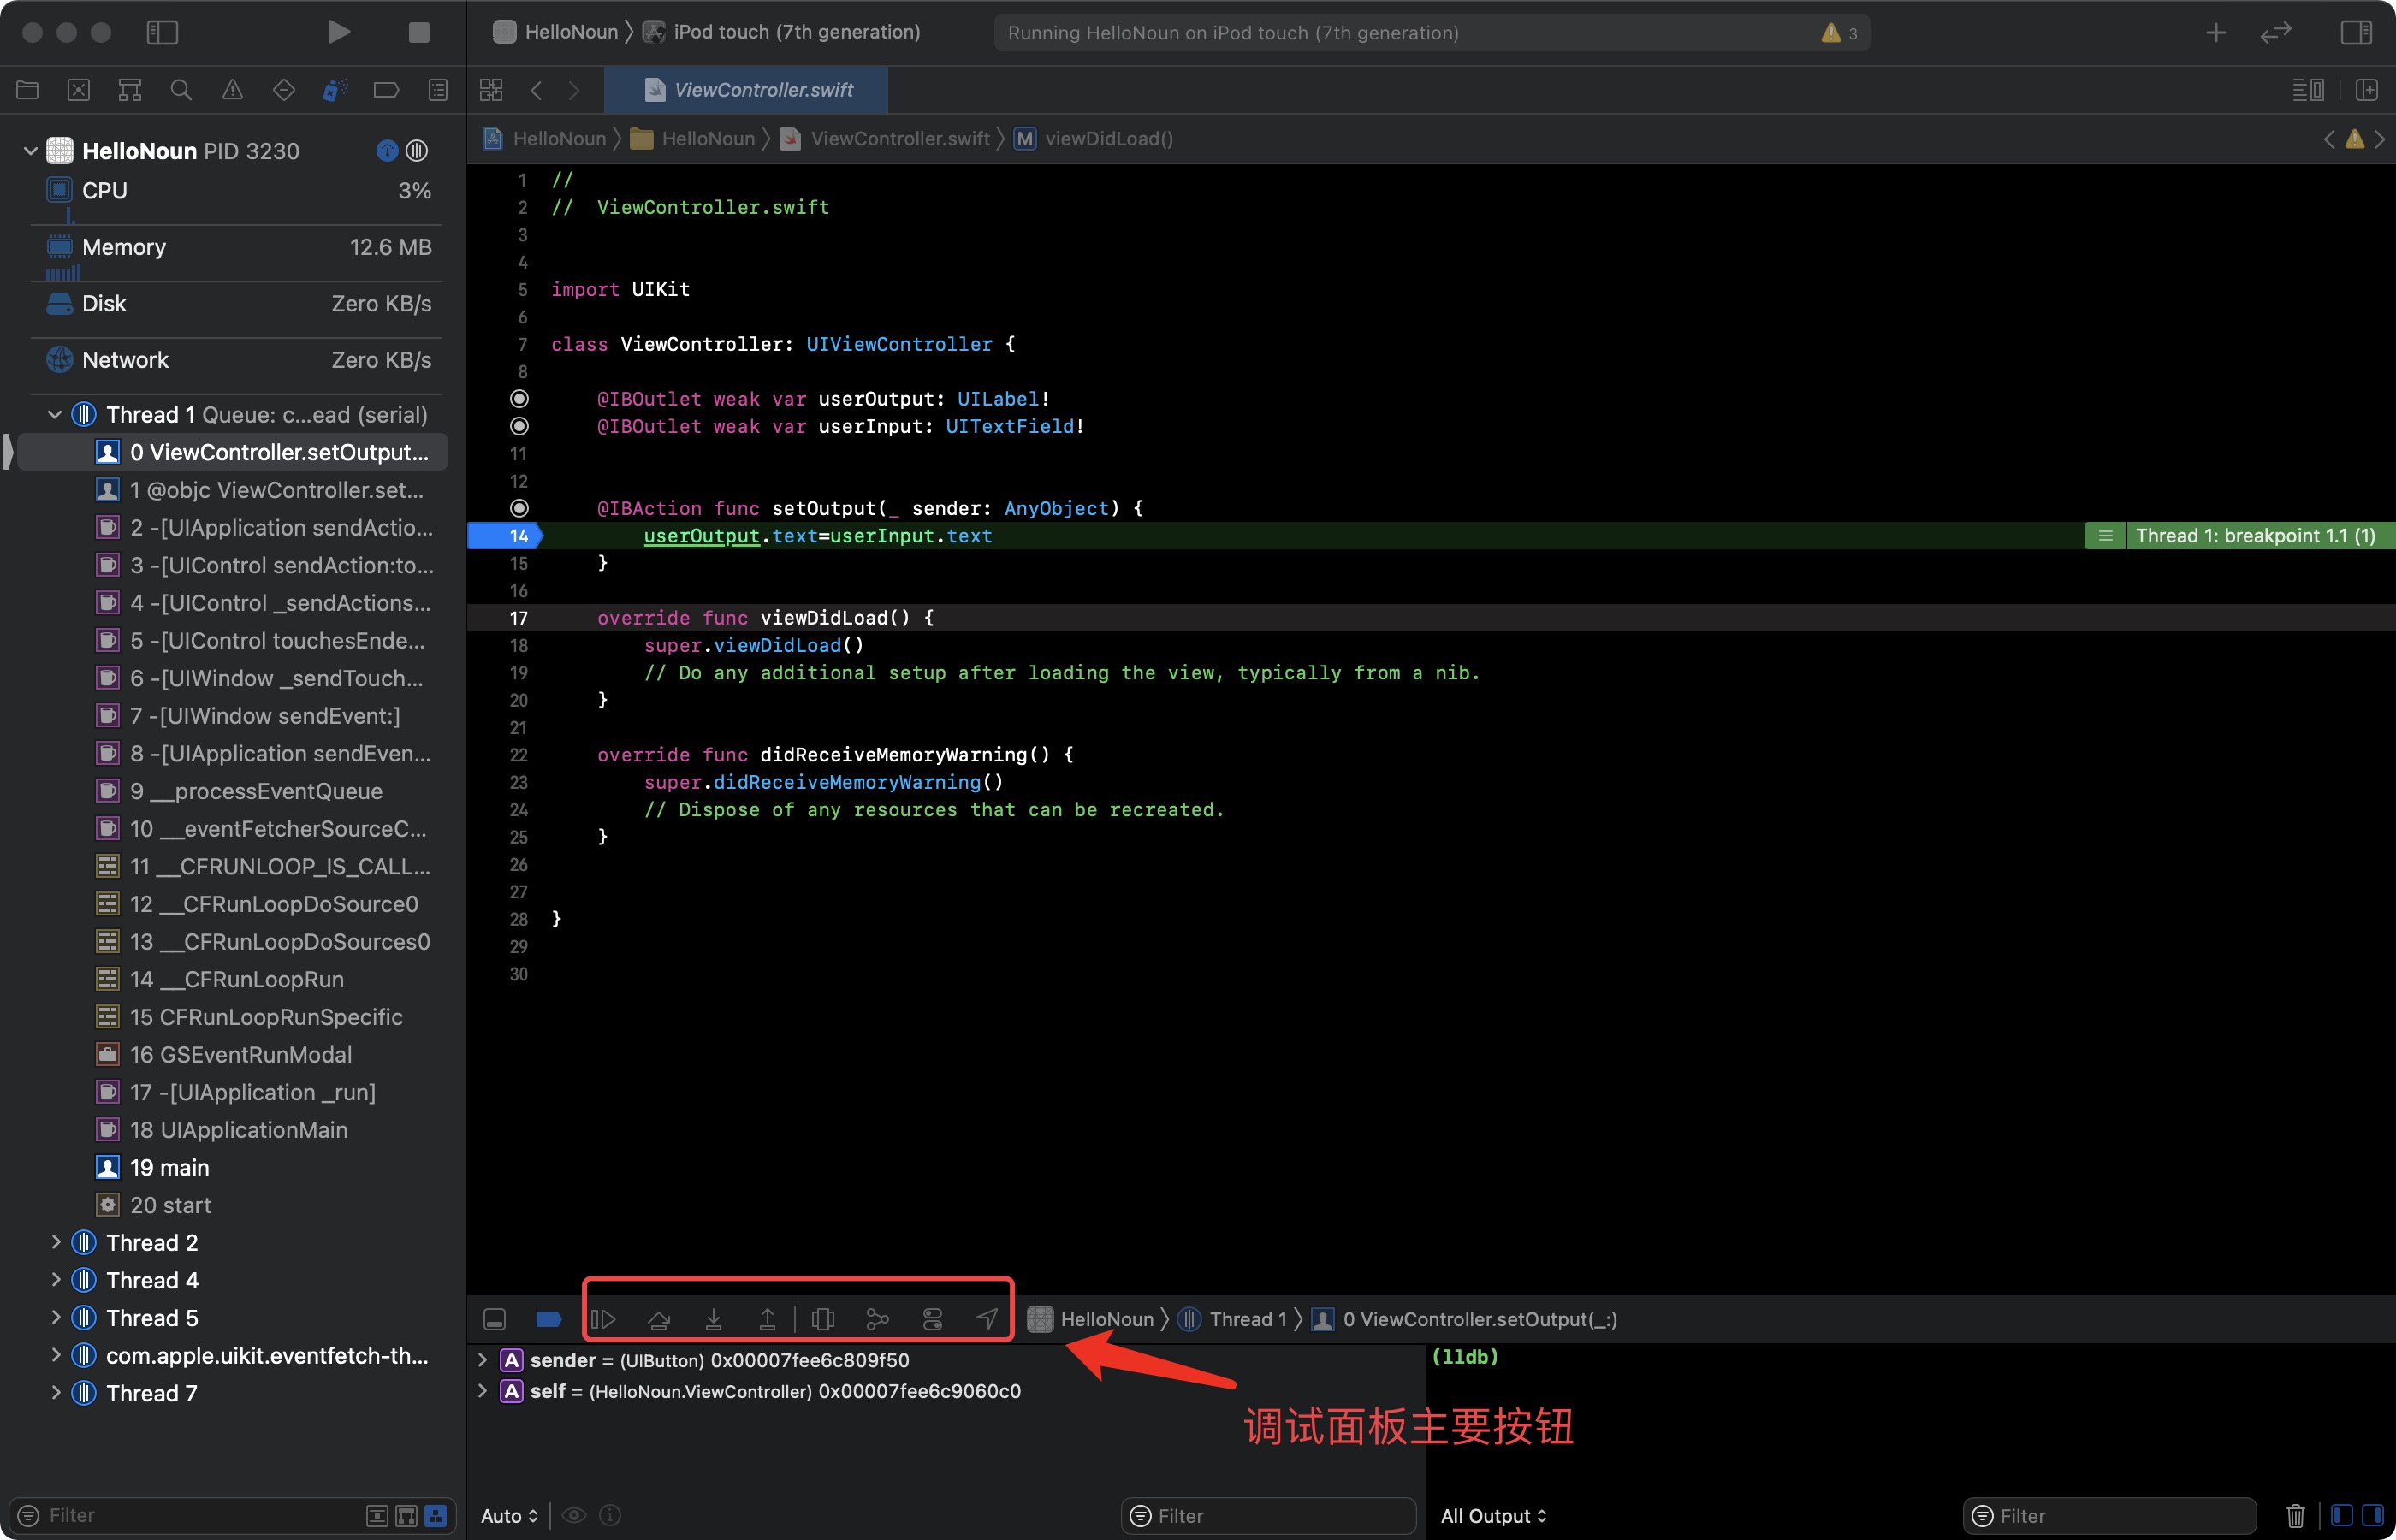Clear the console with trash icon

(x=2296, y=1516)
